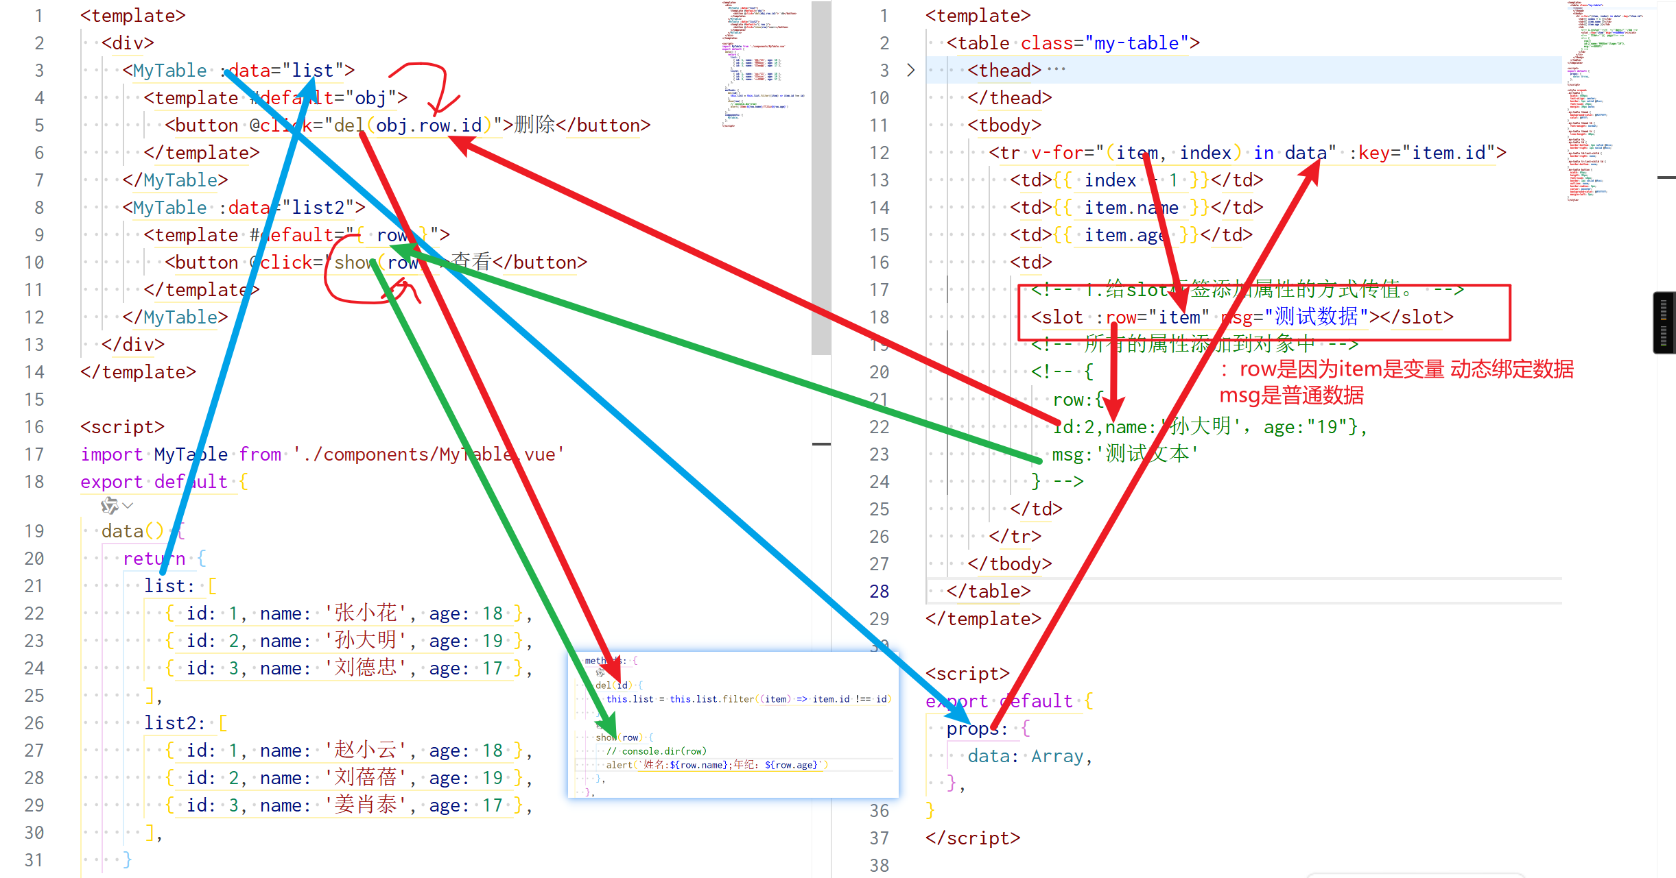This screenshot has height=878, width=1676.
Task: Click the black widget on right edge
Action: [x=1663, y=322]
